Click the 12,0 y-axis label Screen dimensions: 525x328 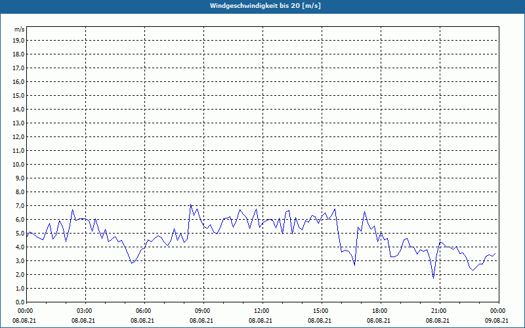[x=18, y=136]
